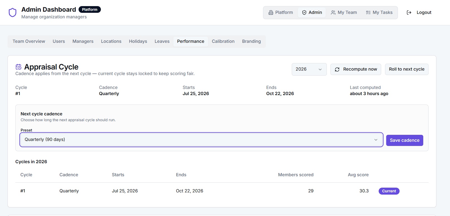Viewport: 450px width, 216px height.
Task: Click the calendar icon beside Appraisal Cycle
Action: [18, 67]
